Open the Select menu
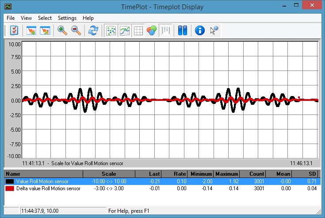325x218 pixels. point(45,18)
